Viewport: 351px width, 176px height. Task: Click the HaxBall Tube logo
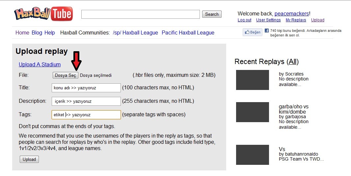[43, 14]
